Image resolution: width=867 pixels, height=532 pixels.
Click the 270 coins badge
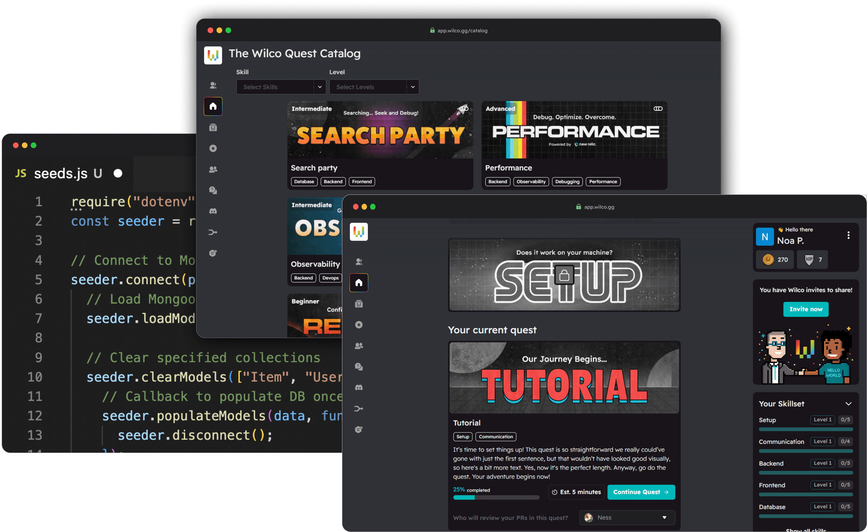point(775,260)
